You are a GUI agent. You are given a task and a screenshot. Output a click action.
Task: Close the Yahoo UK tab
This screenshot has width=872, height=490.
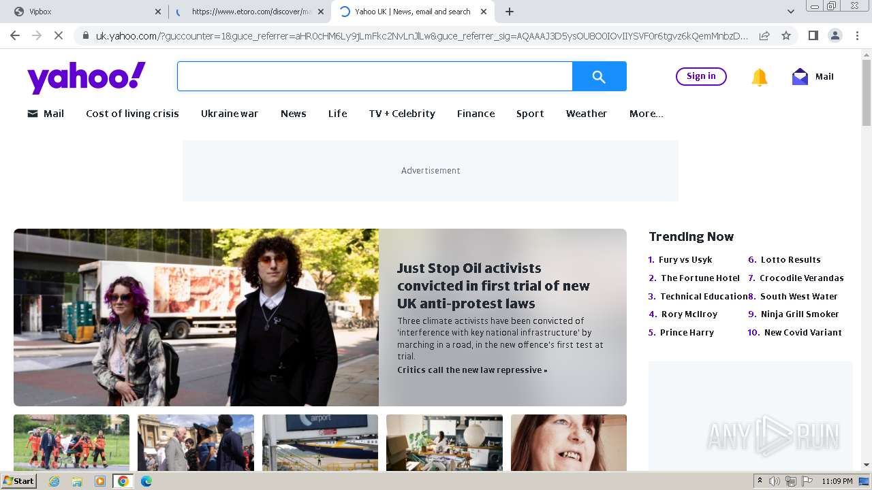(x=484, y=12)
